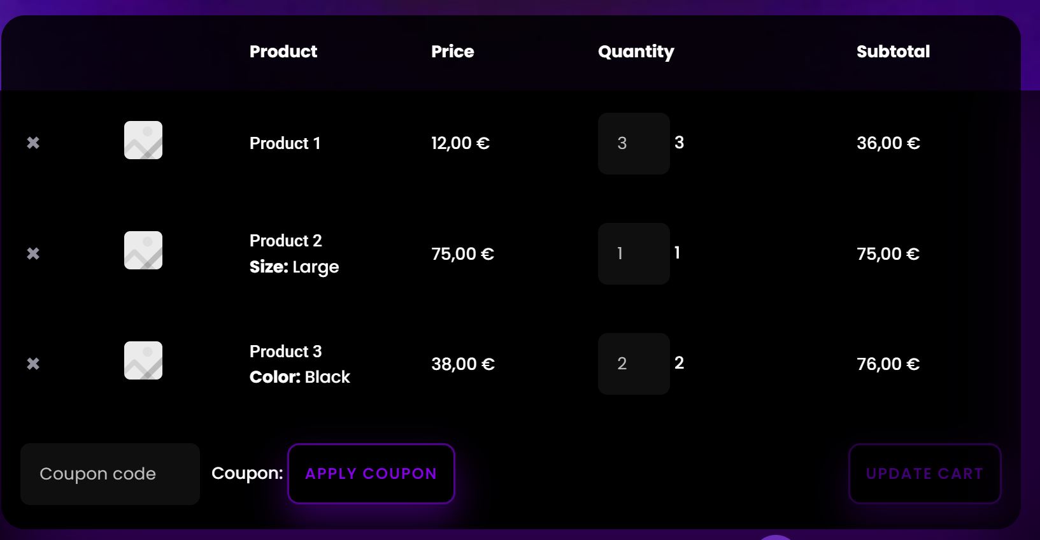
Task: Click the Product 3 image placeholder icon
Action: click(143, 360)
